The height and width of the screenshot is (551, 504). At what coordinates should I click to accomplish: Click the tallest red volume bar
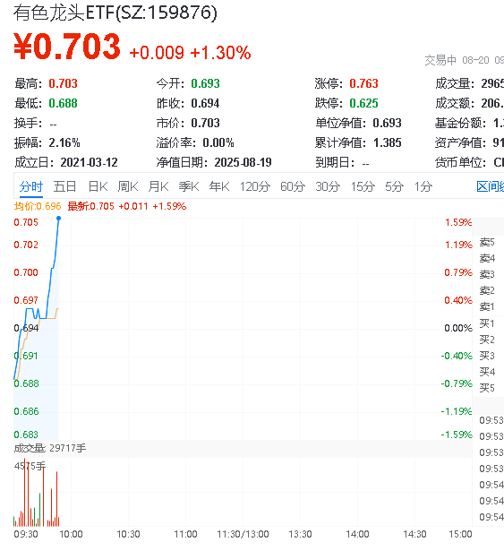click(24, 492)
